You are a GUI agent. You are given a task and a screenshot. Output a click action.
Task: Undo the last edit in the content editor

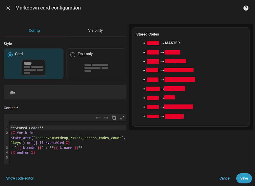(98, 118)
